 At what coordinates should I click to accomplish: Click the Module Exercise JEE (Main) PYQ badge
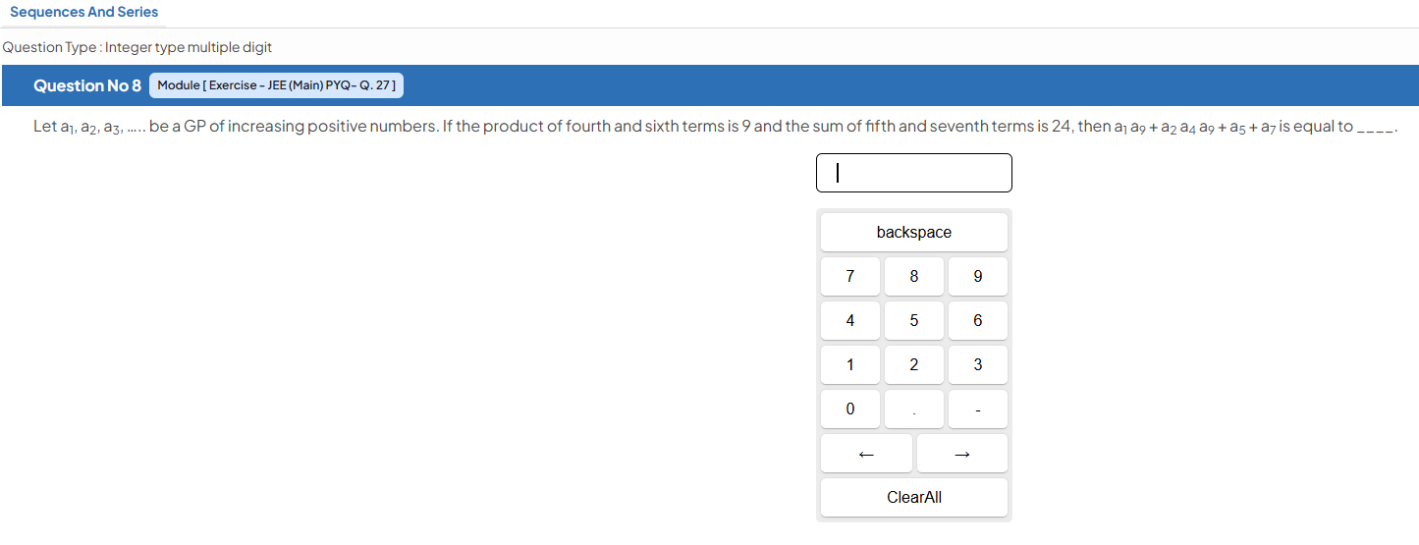[x=276, y=85]
